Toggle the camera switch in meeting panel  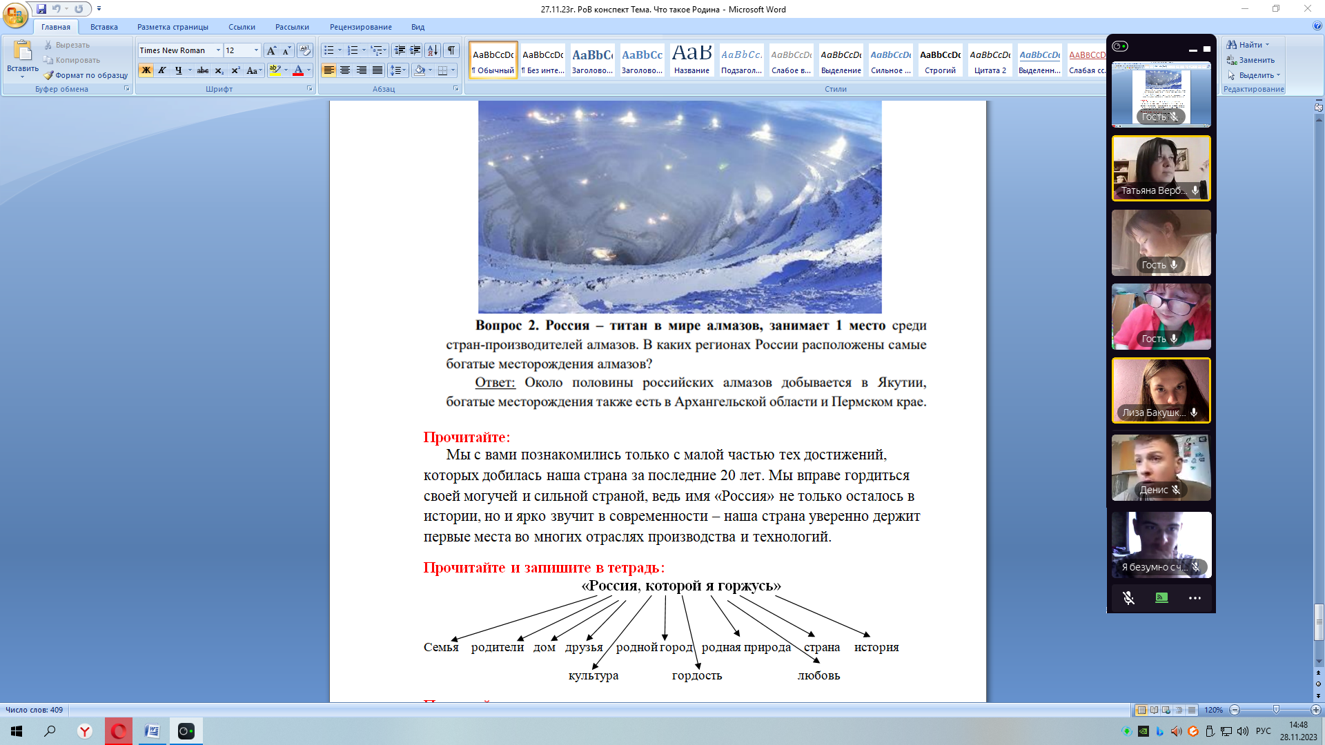click(1119, 46)
